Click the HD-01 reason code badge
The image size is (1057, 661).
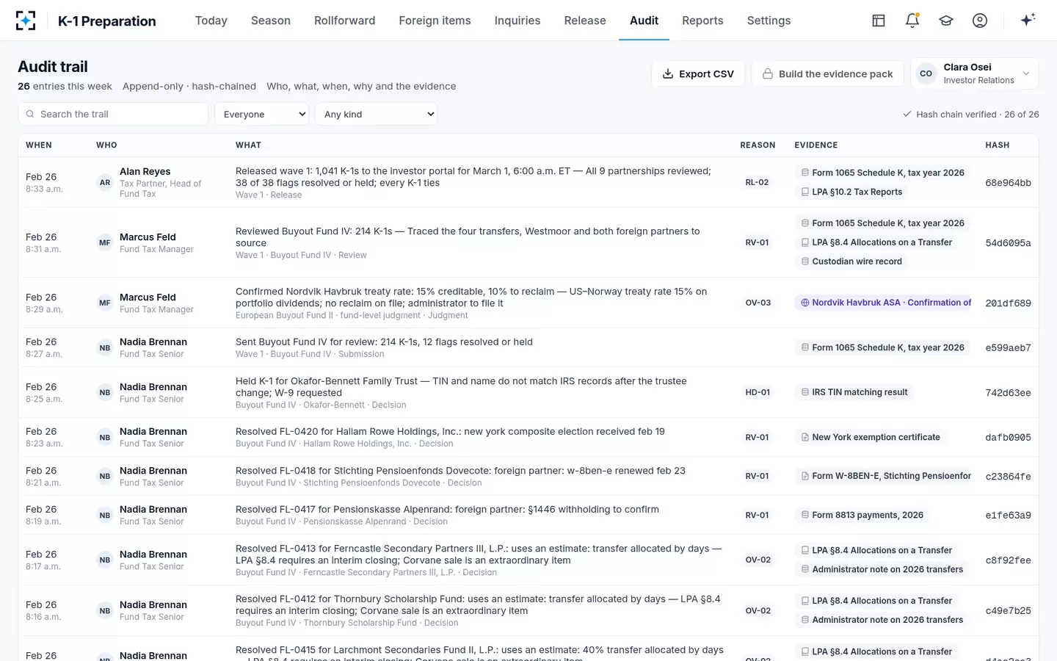[758, 392]
